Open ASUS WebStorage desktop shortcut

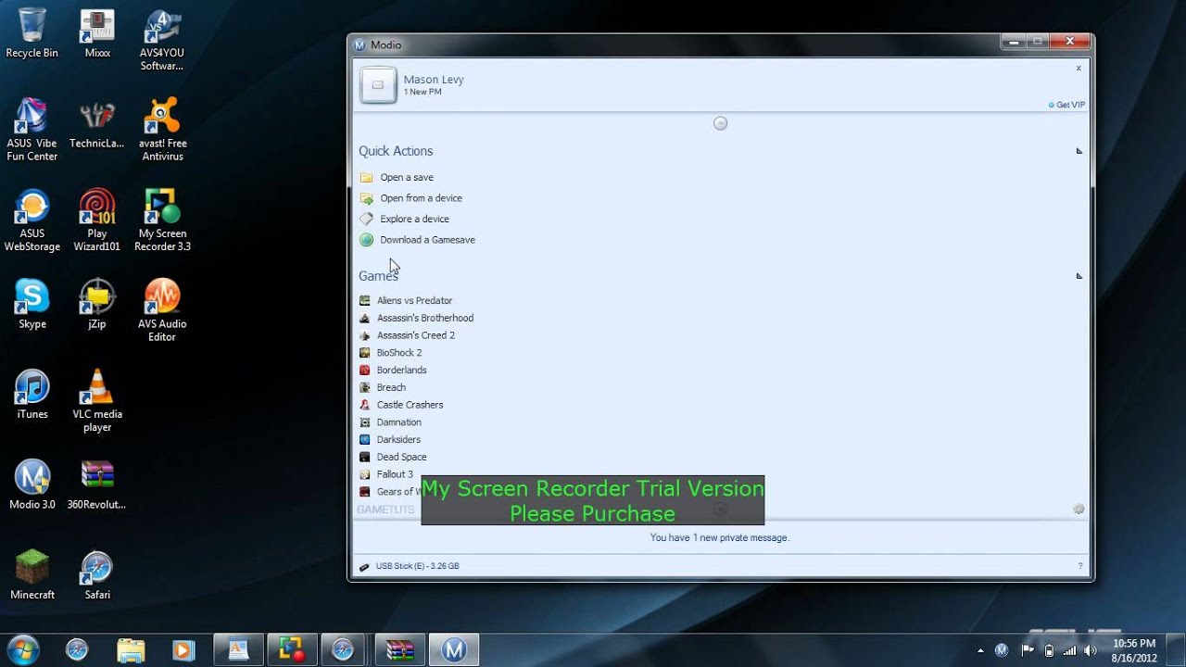[x=32, y=220]
